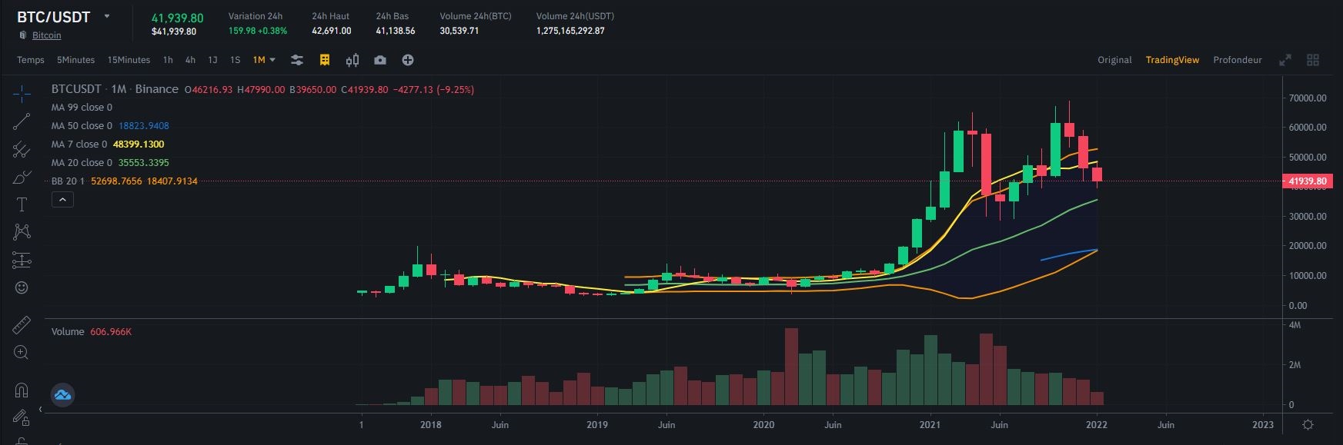The width and height of the screenshot is (1343, 445).
Task: Click the MA 7 value 48399.1300
Action: 139,144
